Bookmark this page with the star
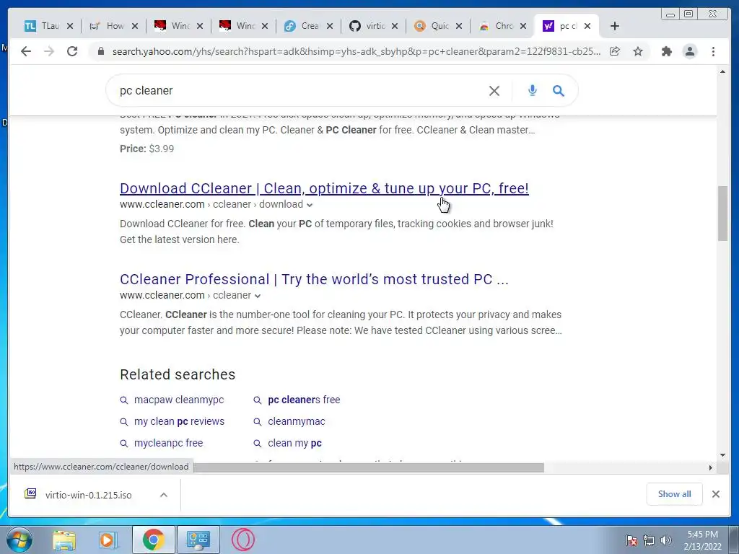Screen dimensions: 739x554 coord(638,51)
